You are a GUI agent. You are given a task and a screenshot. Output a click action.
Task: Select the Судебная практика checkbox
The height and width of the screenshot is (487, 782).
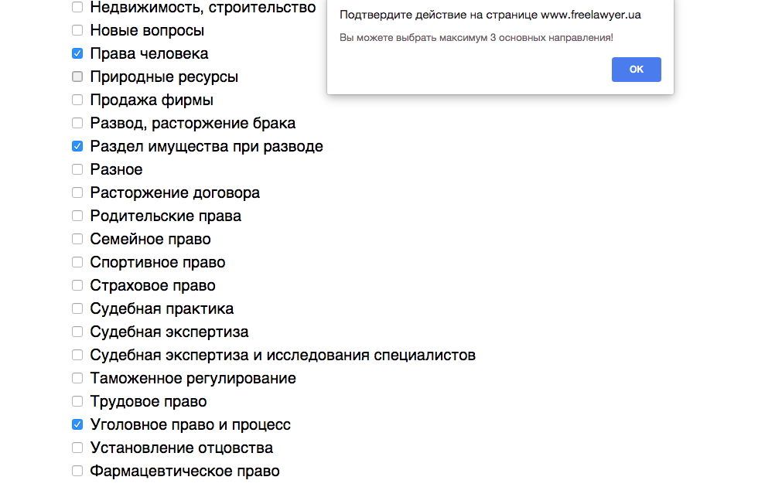[x=77, y=308]
